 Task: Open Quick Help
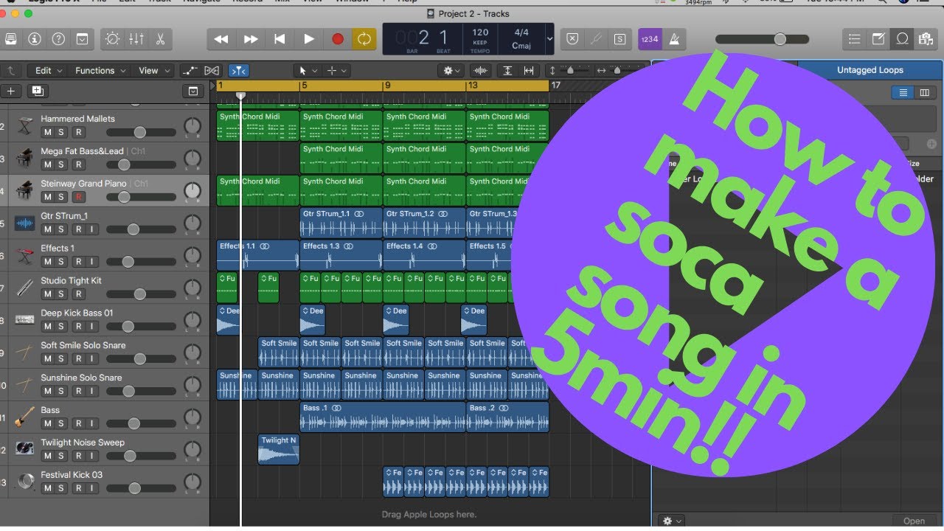[x=58, y=38]
